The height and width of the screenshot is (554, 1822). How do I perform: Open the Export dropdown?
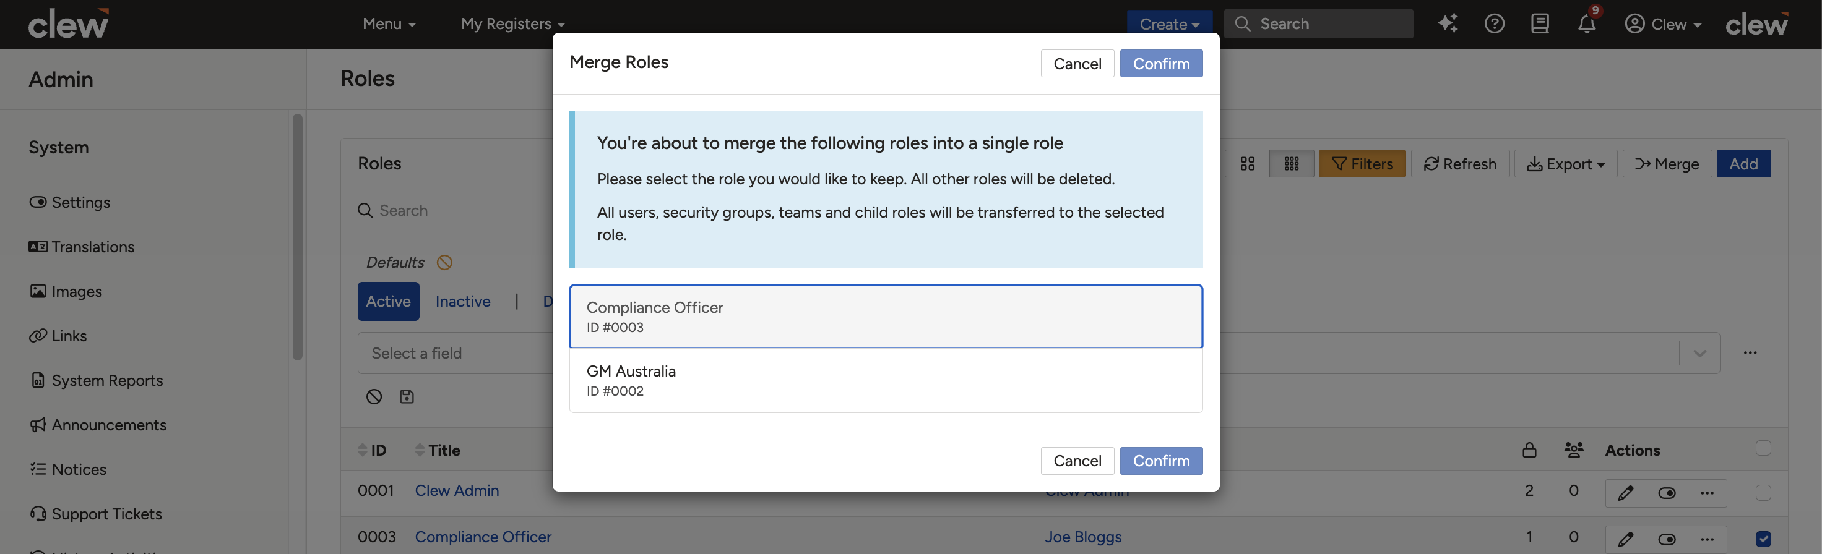(1565, 164)
